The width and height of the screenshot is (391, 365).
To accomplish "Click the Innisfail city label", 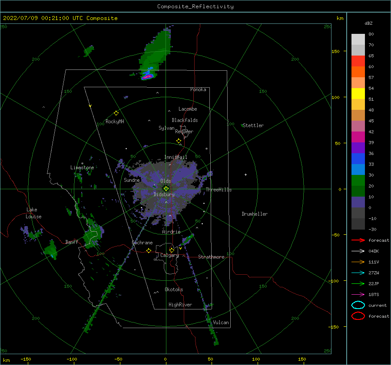I will (176, 157).
